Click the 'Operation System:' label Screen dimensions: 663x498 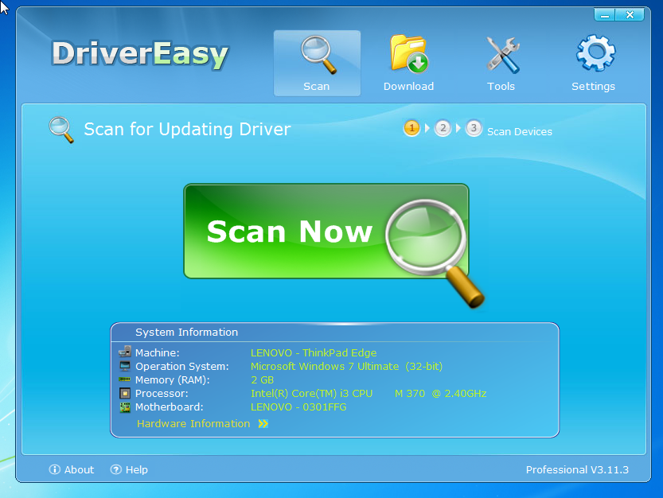tap(181, 367)
